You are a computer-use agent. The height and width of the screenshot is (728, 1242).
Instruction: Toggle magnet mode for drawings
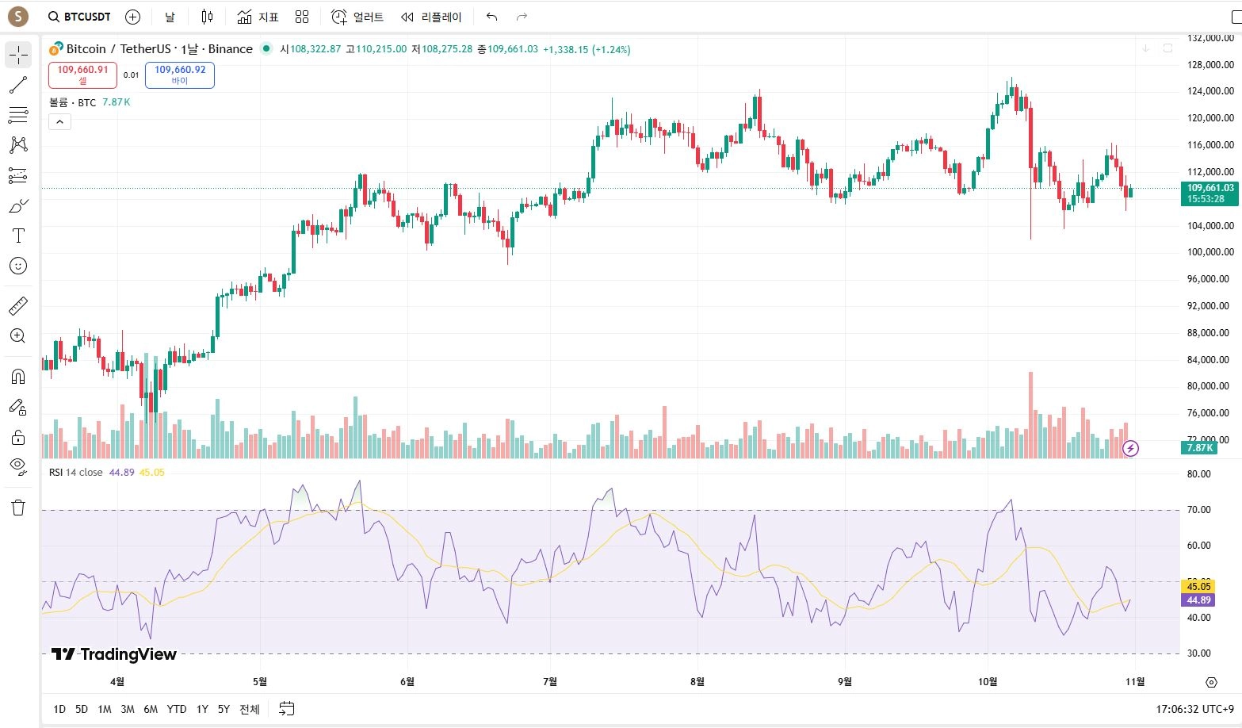click(18, 376)
